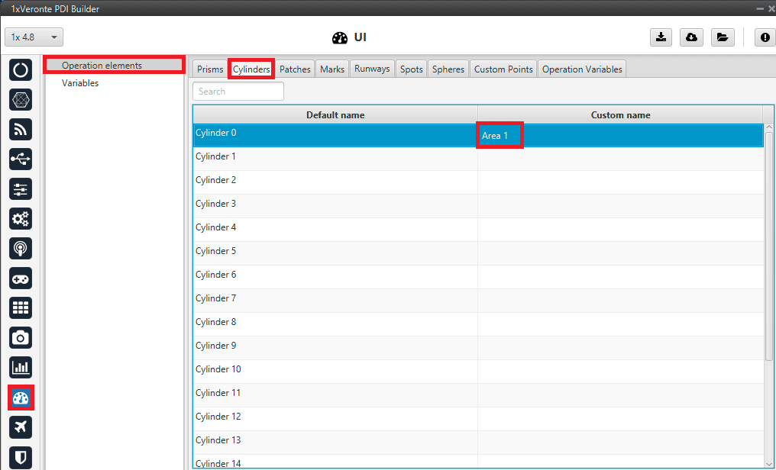Switch to the Prisms tab

click(210, 69)
